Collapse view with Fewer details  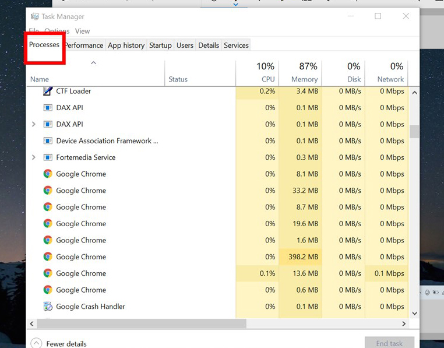(36, 343)
